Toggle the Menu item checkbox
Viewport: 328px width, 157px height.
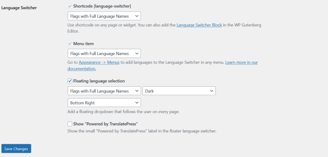click(x=70, y=44)
